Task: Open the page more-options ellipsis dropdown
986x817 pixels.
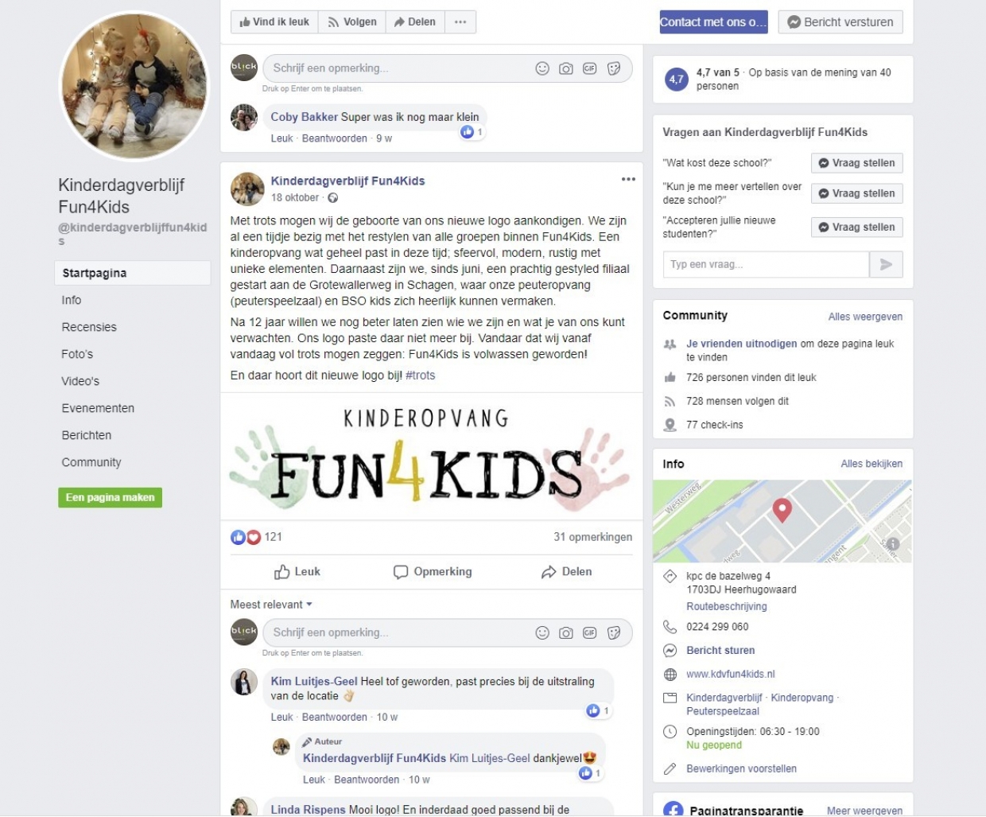Action: [x=460, y=21]
